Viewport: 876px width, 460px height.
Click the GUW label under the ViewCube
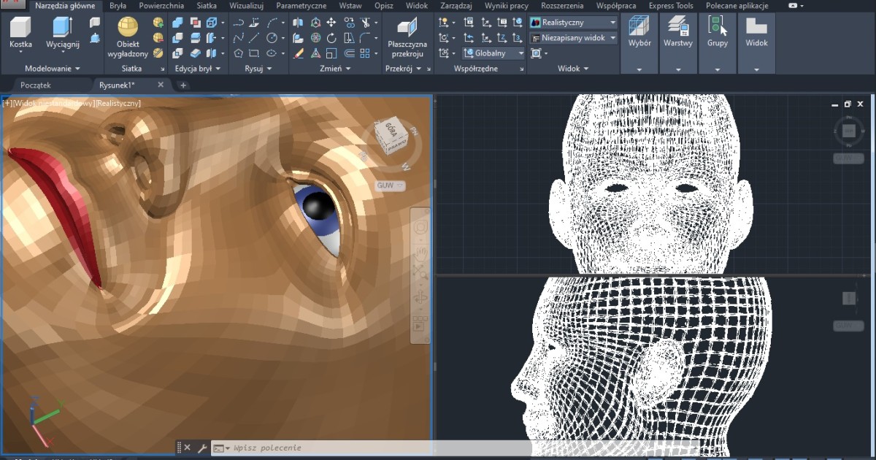pyautogui.click(x=386, y=185)
